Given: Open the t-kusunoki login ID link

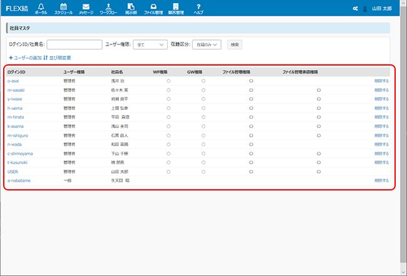Looking at the screenshot, I should coord(18,162).
